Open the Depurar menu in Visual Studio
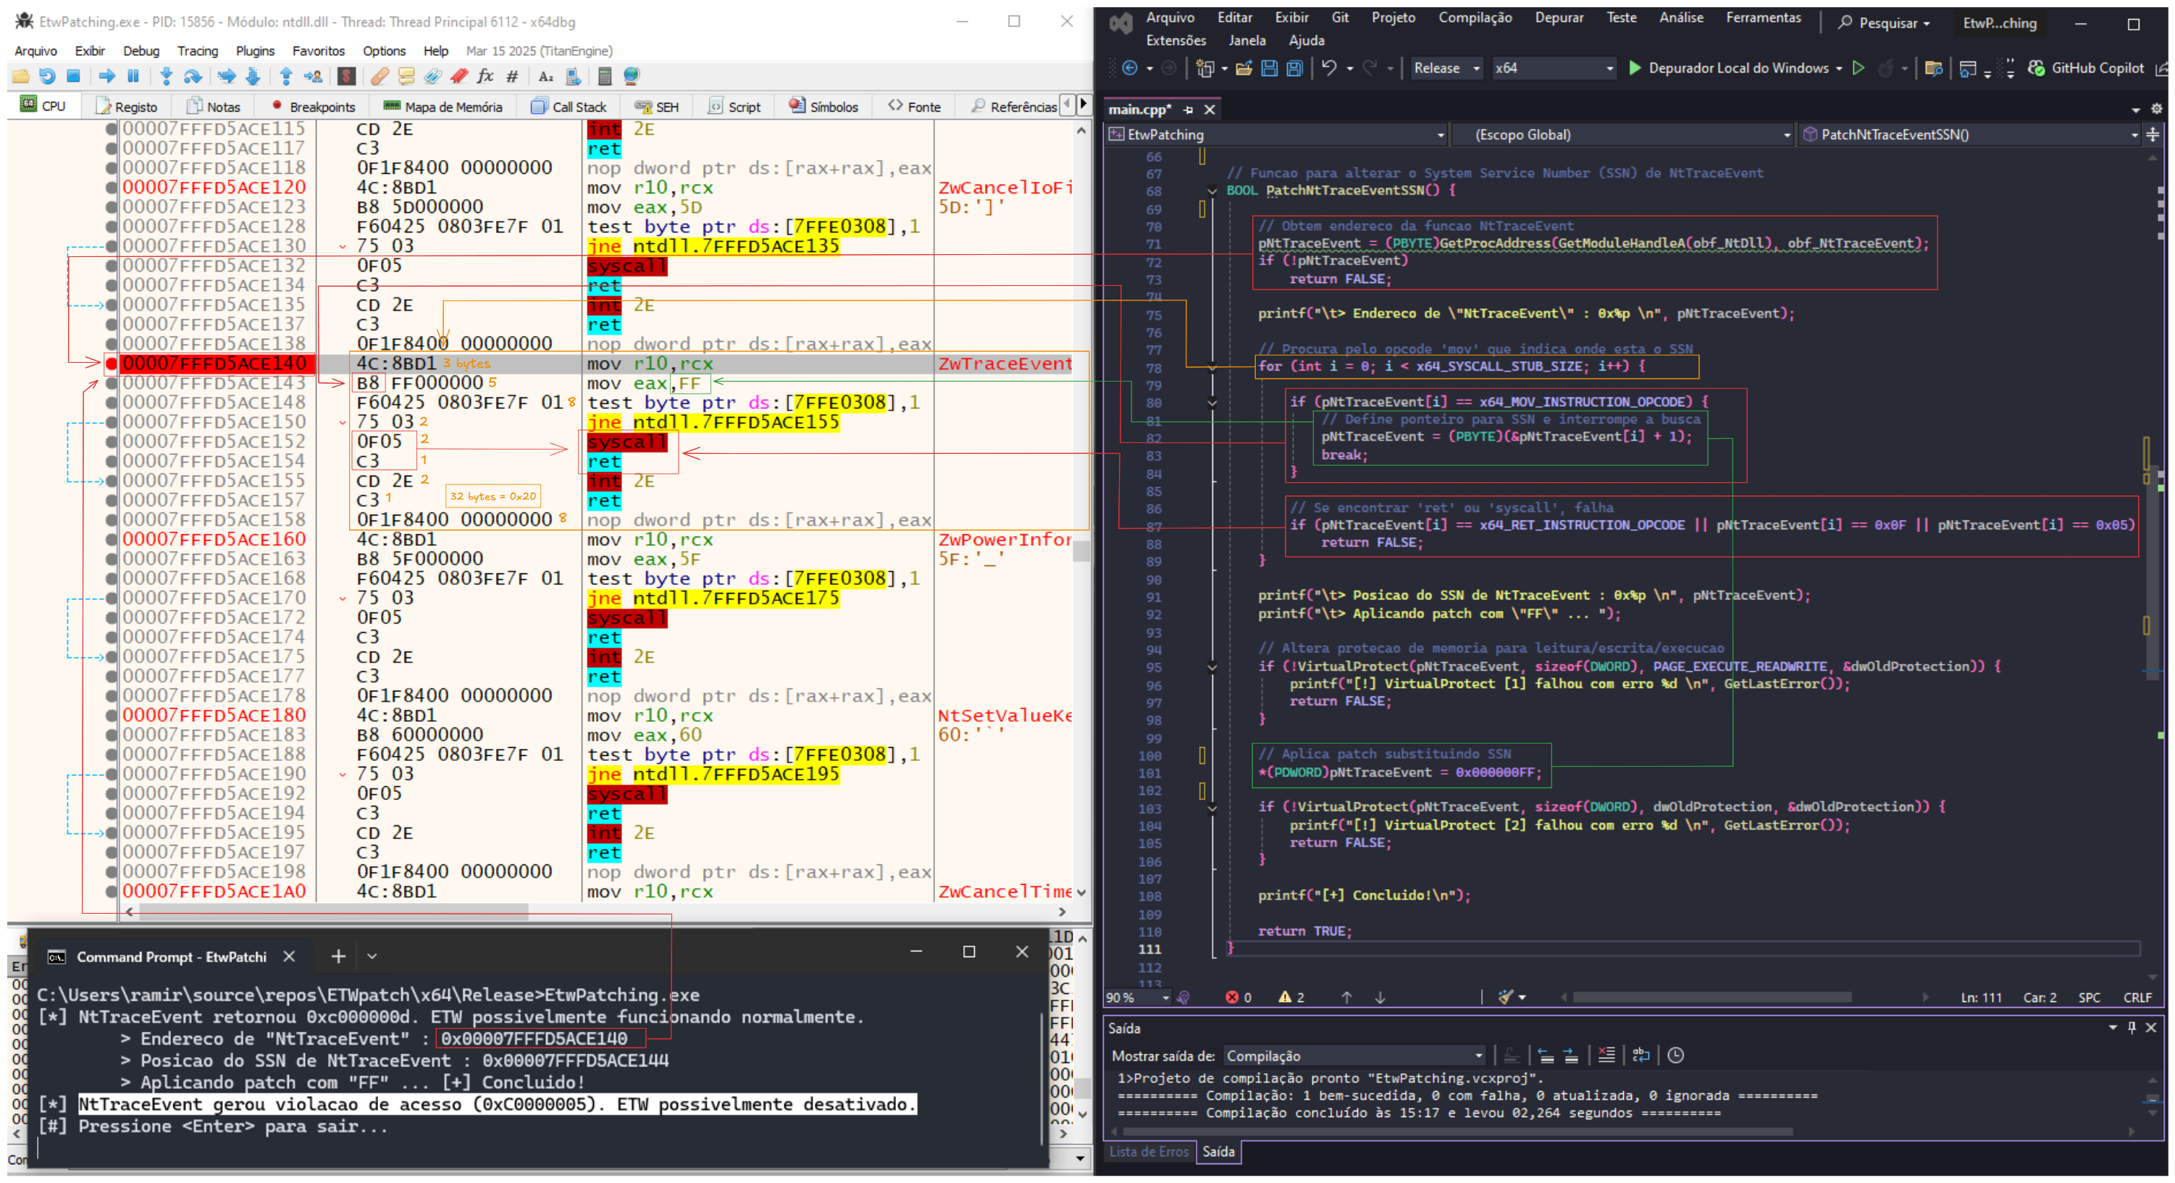Image resolution: width=2175 pixels, height=1183 pixels. (x=1559, y=17)
